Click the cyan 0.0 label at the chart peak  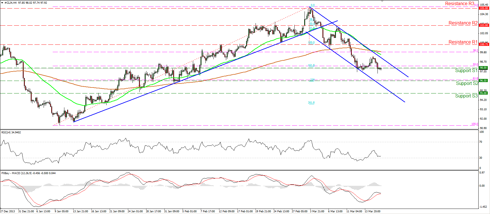click(313, 5)
